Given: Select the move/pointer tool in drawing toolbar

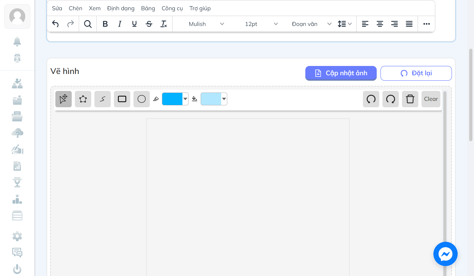Looking at the screenshot, I should click(x=63, y=99).
